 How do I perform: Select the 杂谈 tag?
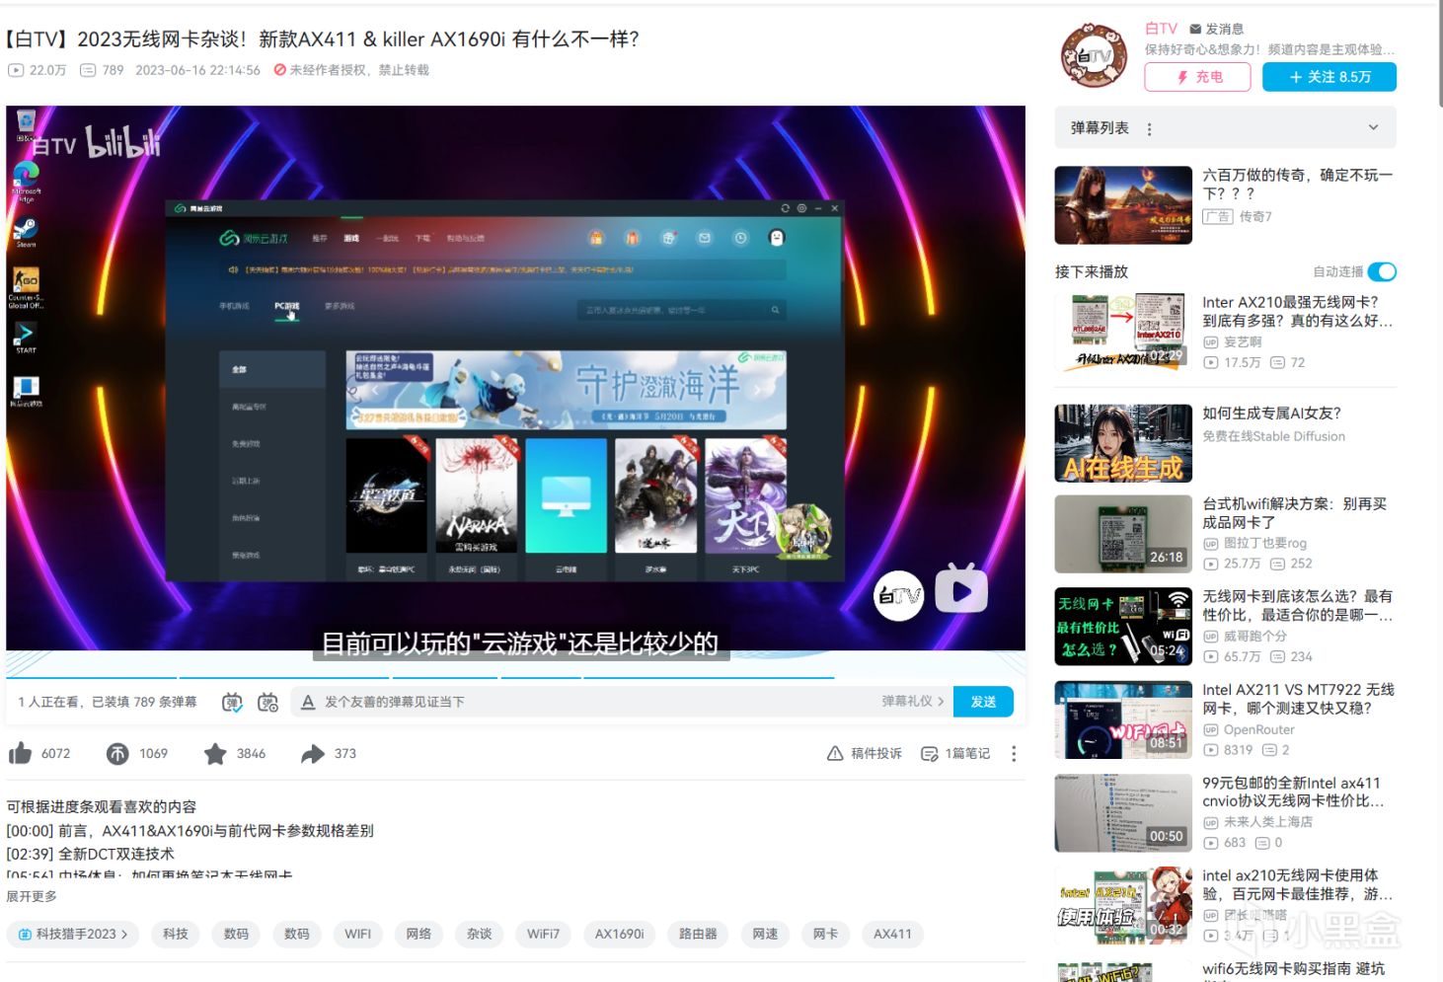tap(480, 934)
